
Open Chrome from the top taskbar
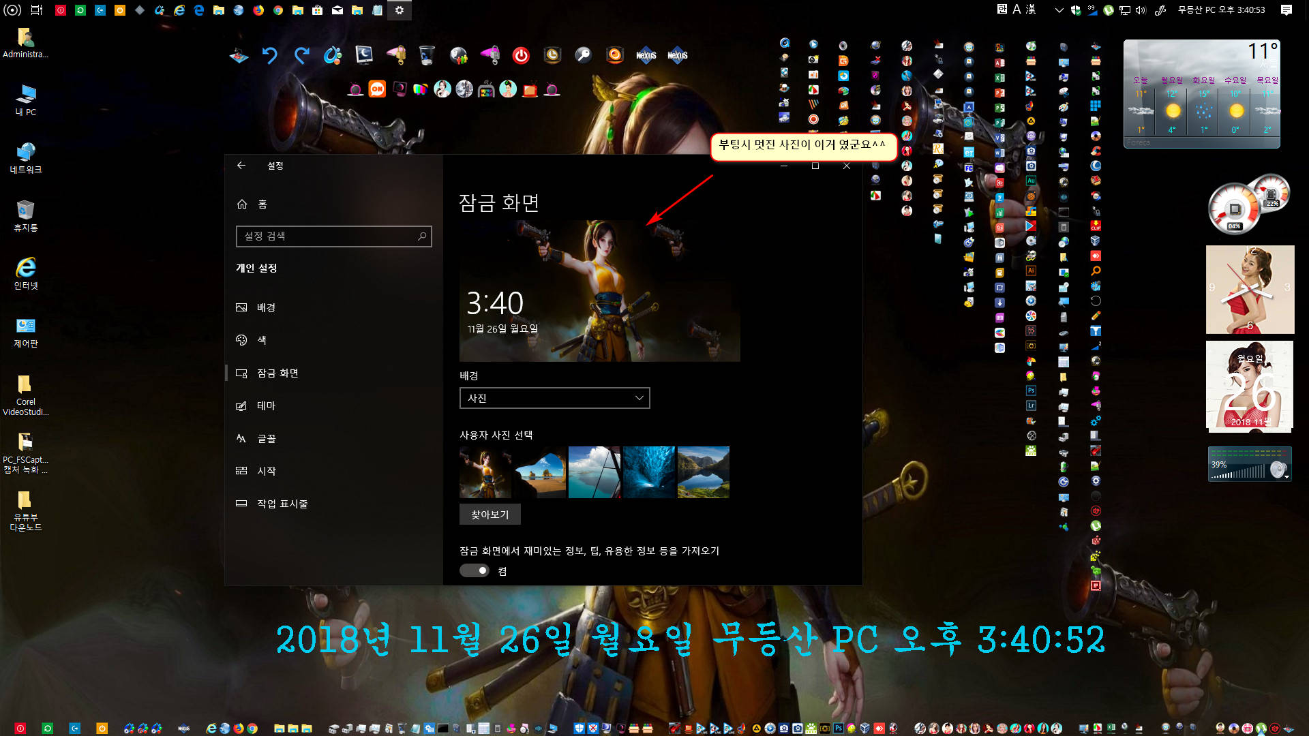(x=278, y=10)
